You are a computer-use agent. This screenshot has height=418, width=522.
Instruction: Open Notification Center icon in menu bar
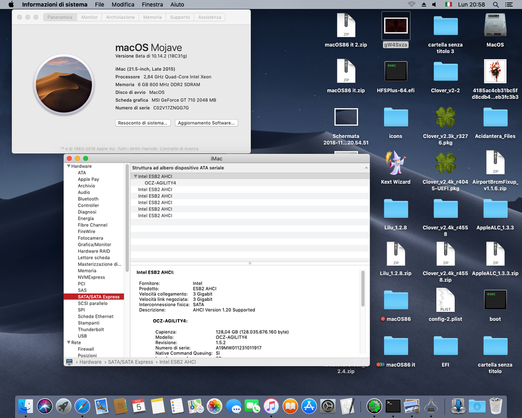tap(508, 4)
